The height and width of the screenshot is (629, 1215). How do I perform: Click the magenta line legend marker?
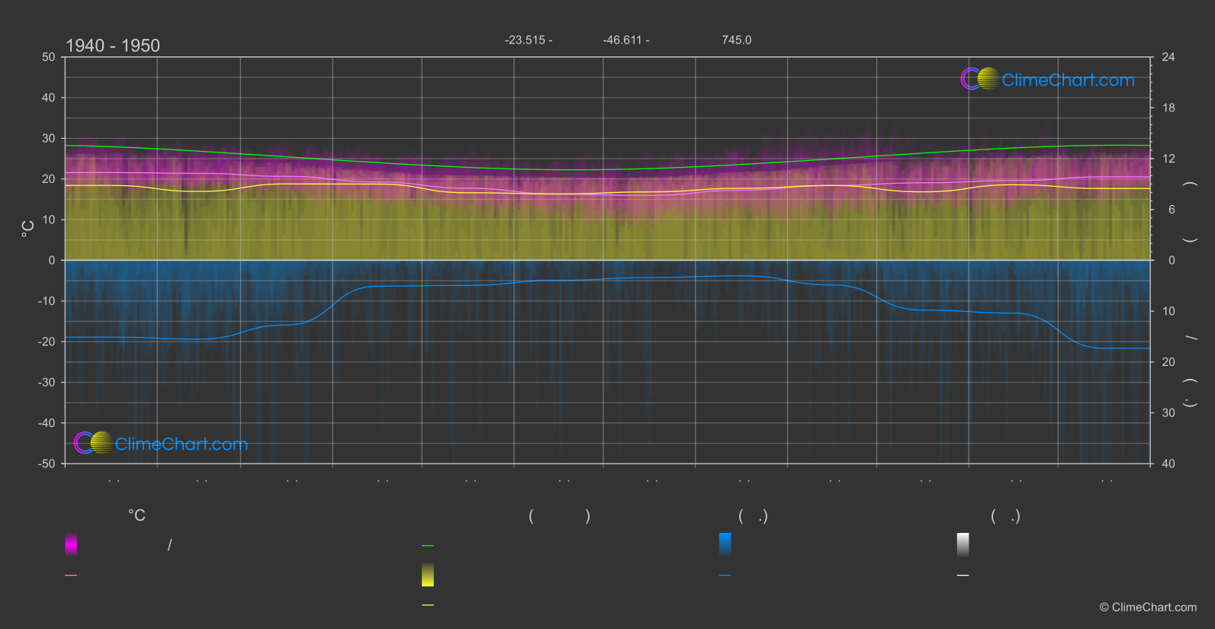click(x=71, y=575)
